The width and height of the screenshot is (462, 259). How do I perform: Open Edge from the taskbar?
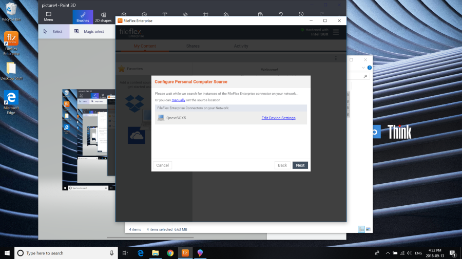(x=141, y=253)
